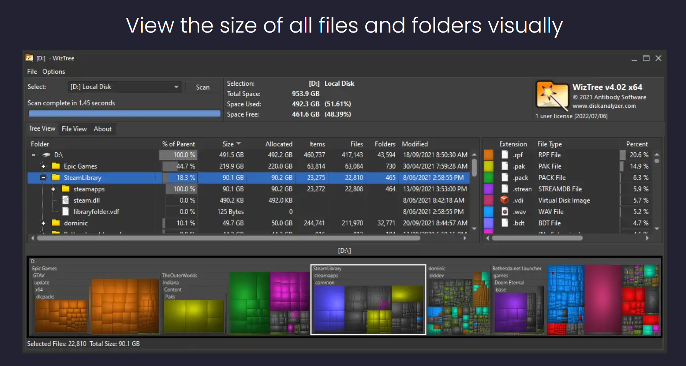Sort by Extension column header
Viewport: 686px width, 366px height.
coord(513,144)
